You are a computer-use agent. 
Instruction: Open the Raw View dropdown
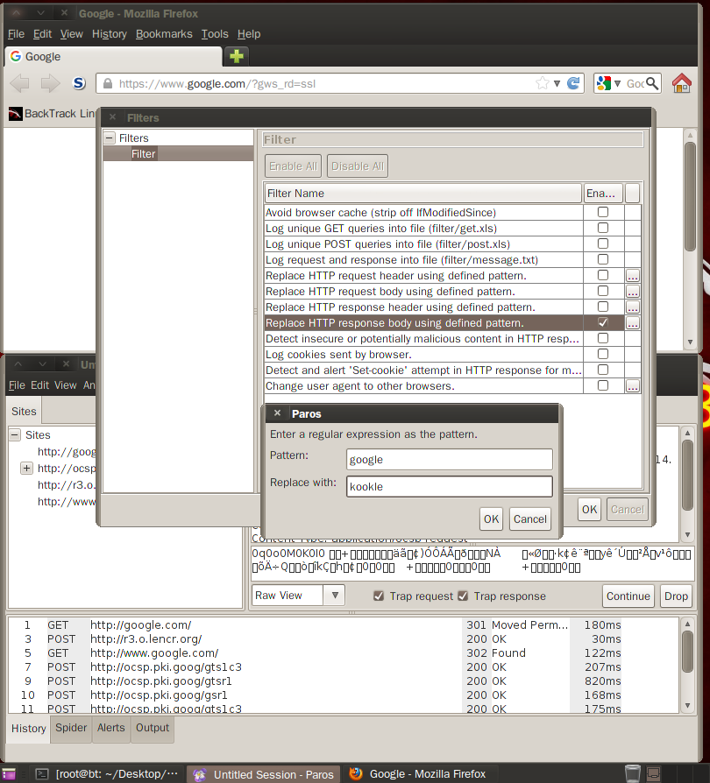(335, 596)
